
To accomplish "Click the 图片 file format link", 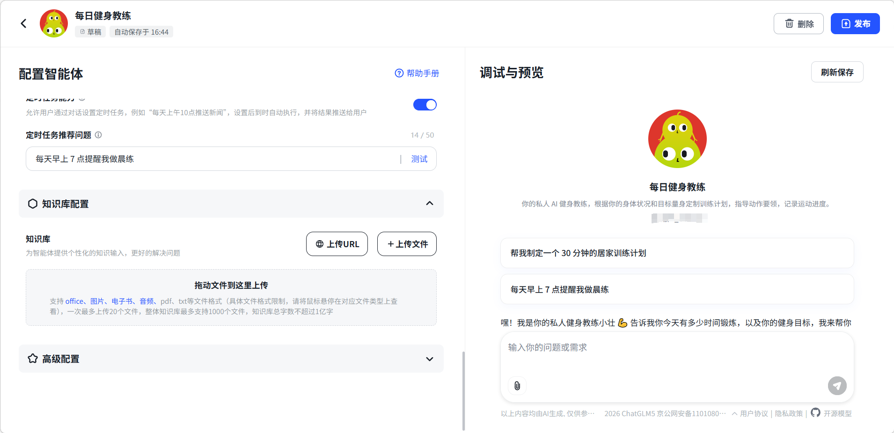I will (97, 301).
